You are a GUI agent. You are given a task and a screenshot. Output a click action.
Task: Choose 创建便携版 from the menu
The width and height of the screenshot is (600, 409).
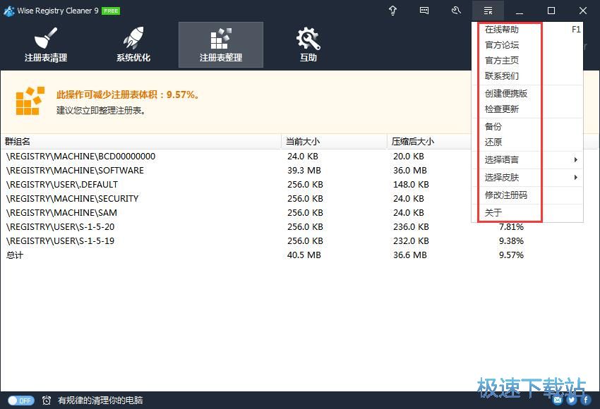coord(527,94)
